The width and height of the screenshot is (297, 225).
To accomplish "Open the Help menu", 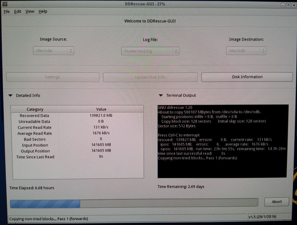I will [43, 12].
